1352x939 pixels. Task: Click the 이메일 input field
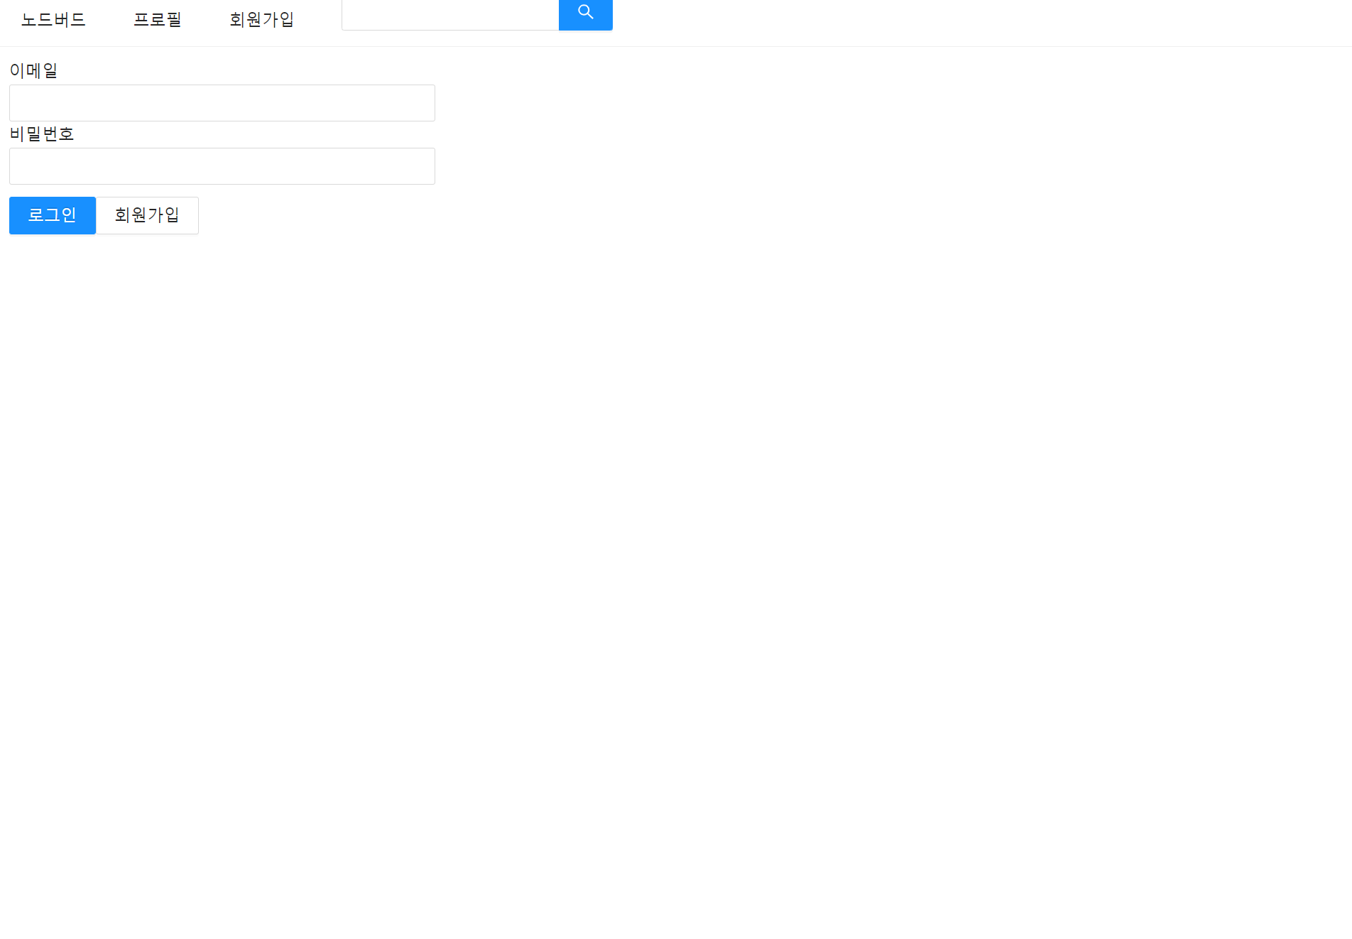point(222,103)
